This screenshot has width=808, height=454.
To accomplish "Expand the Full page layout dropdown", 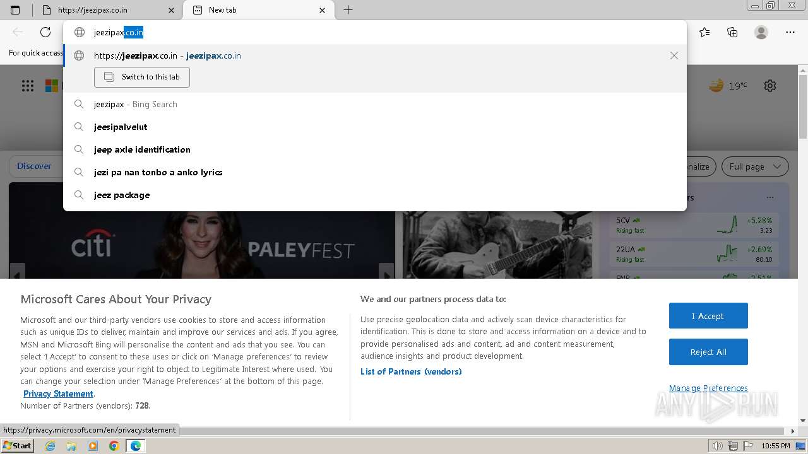I will pyautogui.click(x=755, y=166).
